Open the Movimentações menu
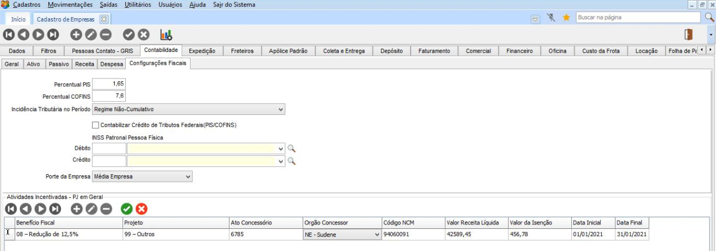Screen dimensions: 716x251 [x=70, y=4]
